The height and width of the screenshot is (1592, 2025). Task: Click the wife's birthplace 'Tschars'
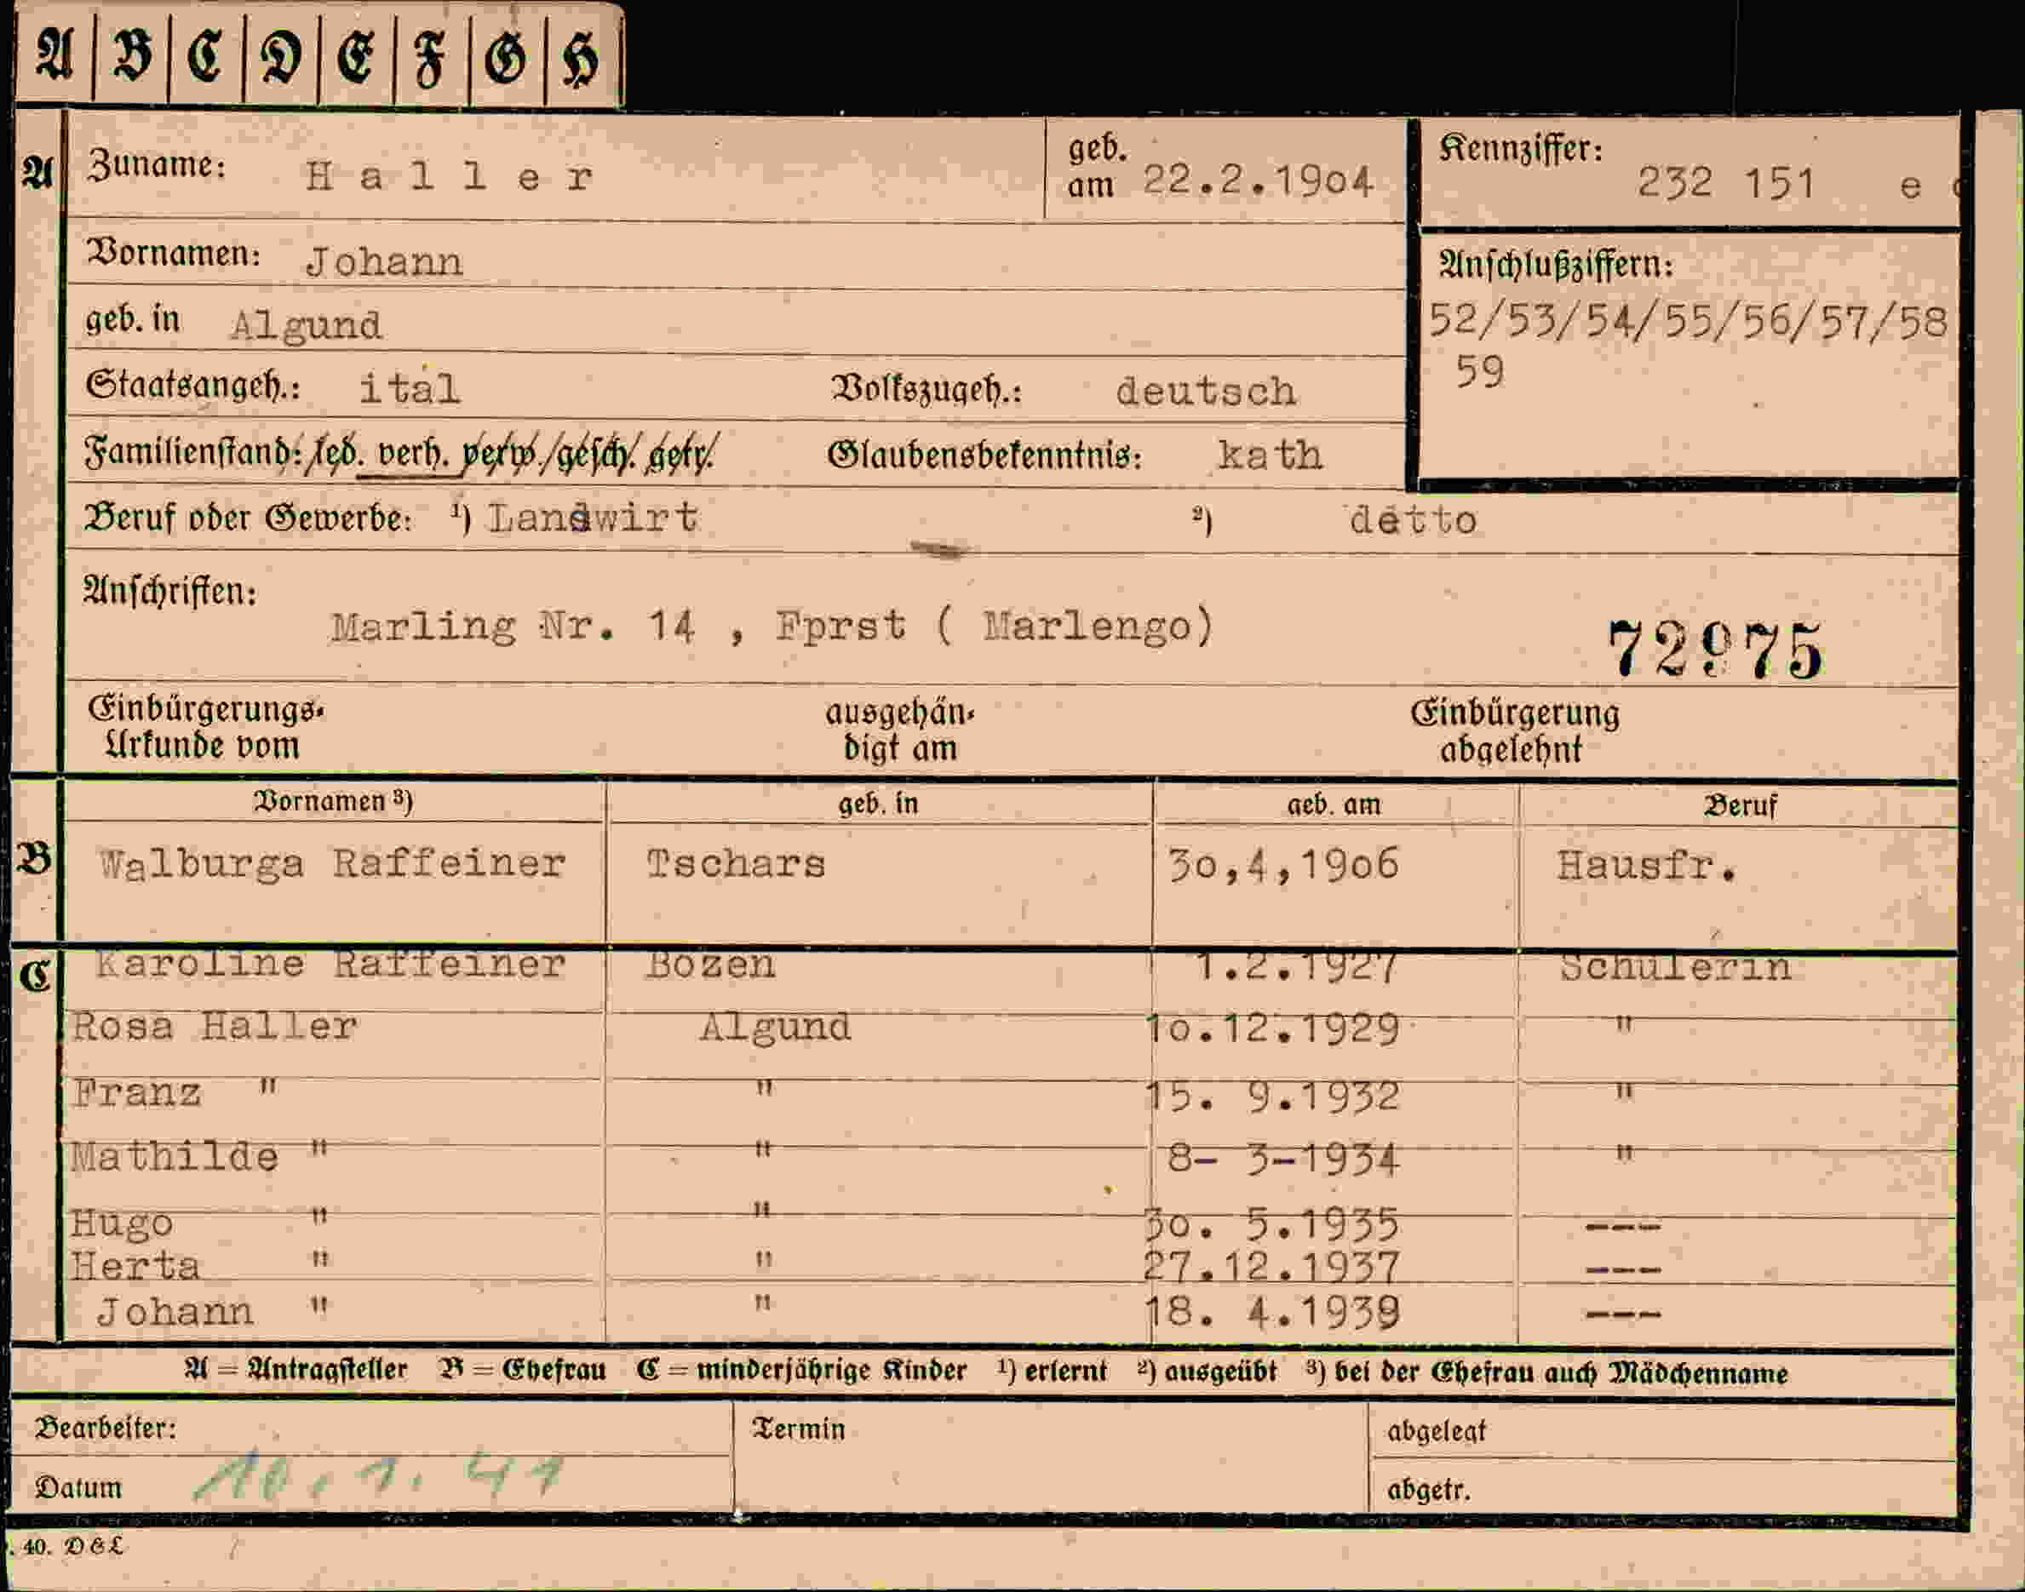click(x=737, y=864)
